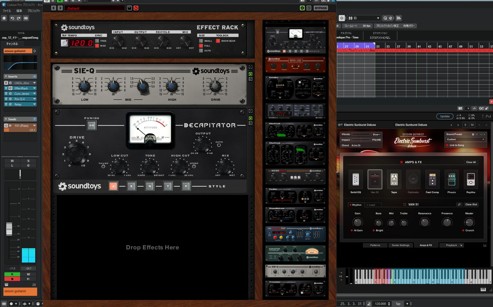
Task: Select the Cabinets slot
Action: (413, 179)
